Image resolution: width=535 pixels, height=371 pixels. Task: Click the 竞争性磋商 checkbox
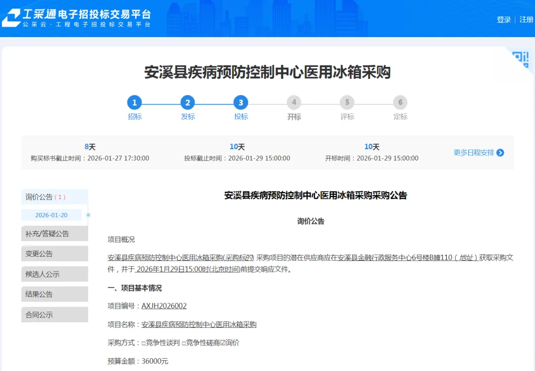pos(184,343)
